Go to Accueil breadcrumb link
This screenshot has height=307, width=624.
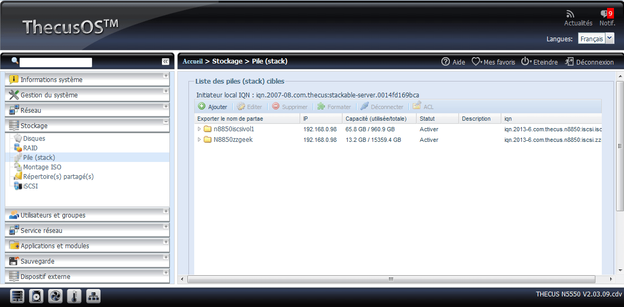tap(193, 61)
